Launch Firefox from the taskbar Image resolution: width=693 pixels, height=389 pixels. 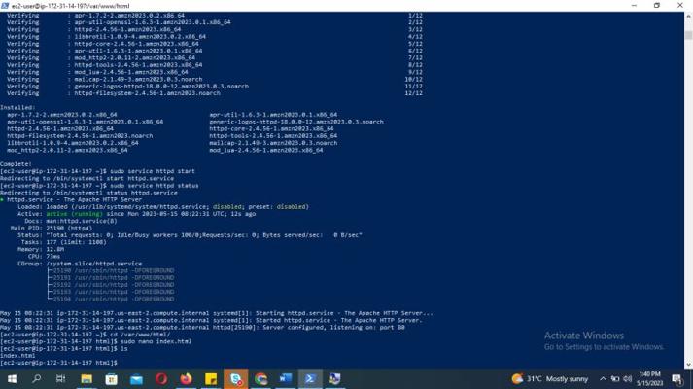[186, 379]
